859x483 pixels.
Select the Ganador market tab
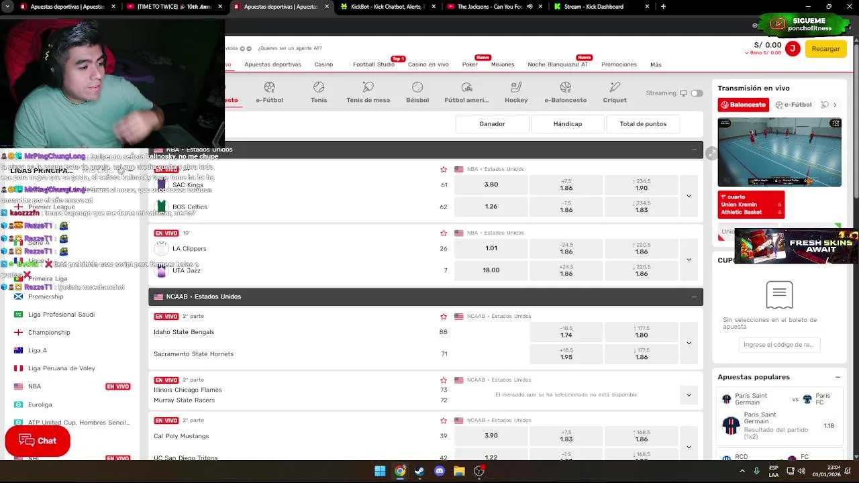tap(492, 124)
